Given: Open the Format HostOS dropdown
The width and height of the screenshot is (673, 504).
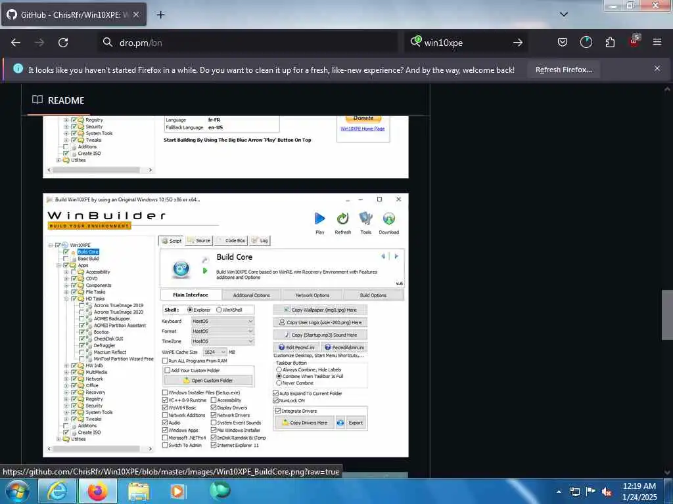Looking at the screenshot, I should pyautogui.click(x=222, y=331).
